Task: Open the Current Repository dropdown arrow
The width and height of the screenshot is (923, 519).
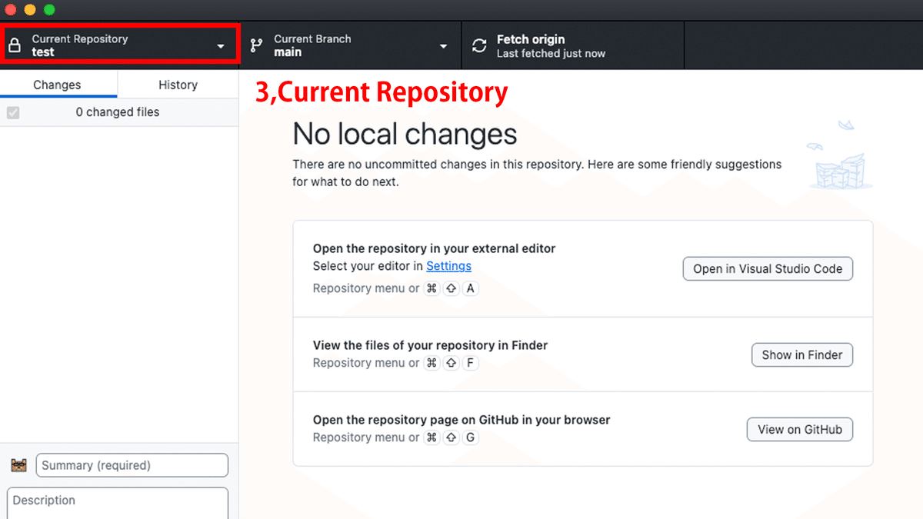Action: tap(221, 46)
